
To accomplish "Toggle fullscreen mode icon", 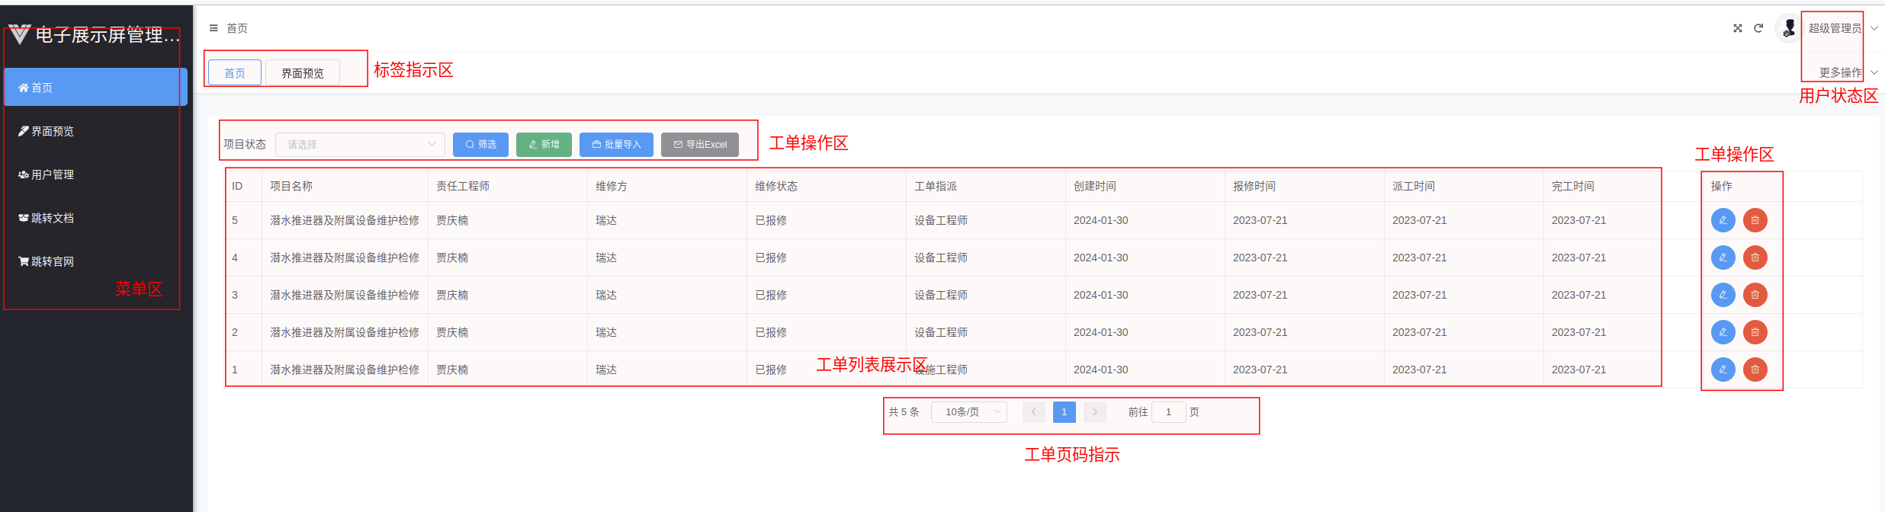I will pyautogui.click(x=1738, y=28).
